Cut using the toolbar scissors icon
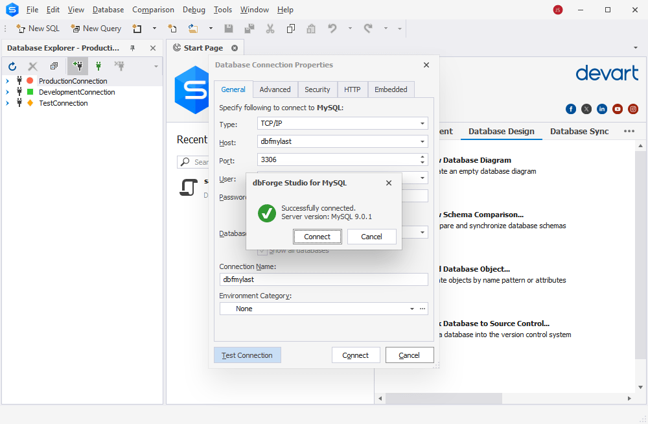Image resolution: width=648 pixels, height=424 pixels. point(270,28)
